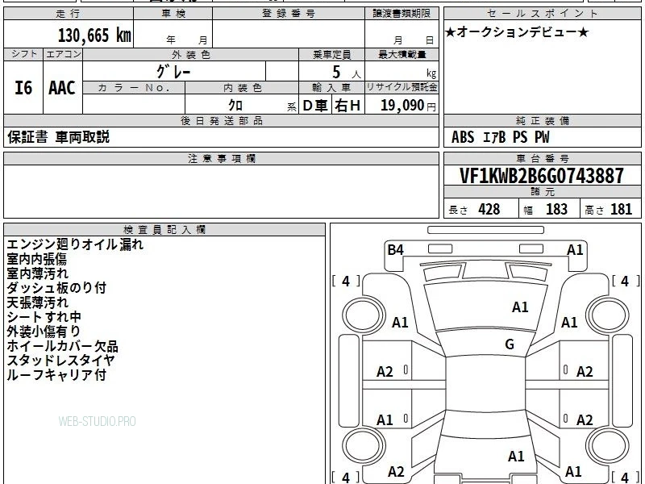Viewport: 645px width, 484px height.
Task: Click the "諸元" header
Action: [542, 192]
